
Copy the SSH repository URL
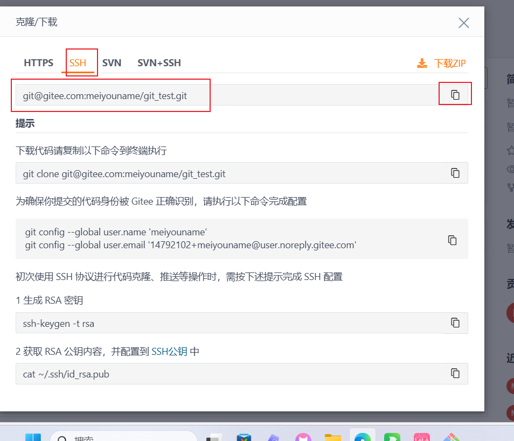coord(455,95)
